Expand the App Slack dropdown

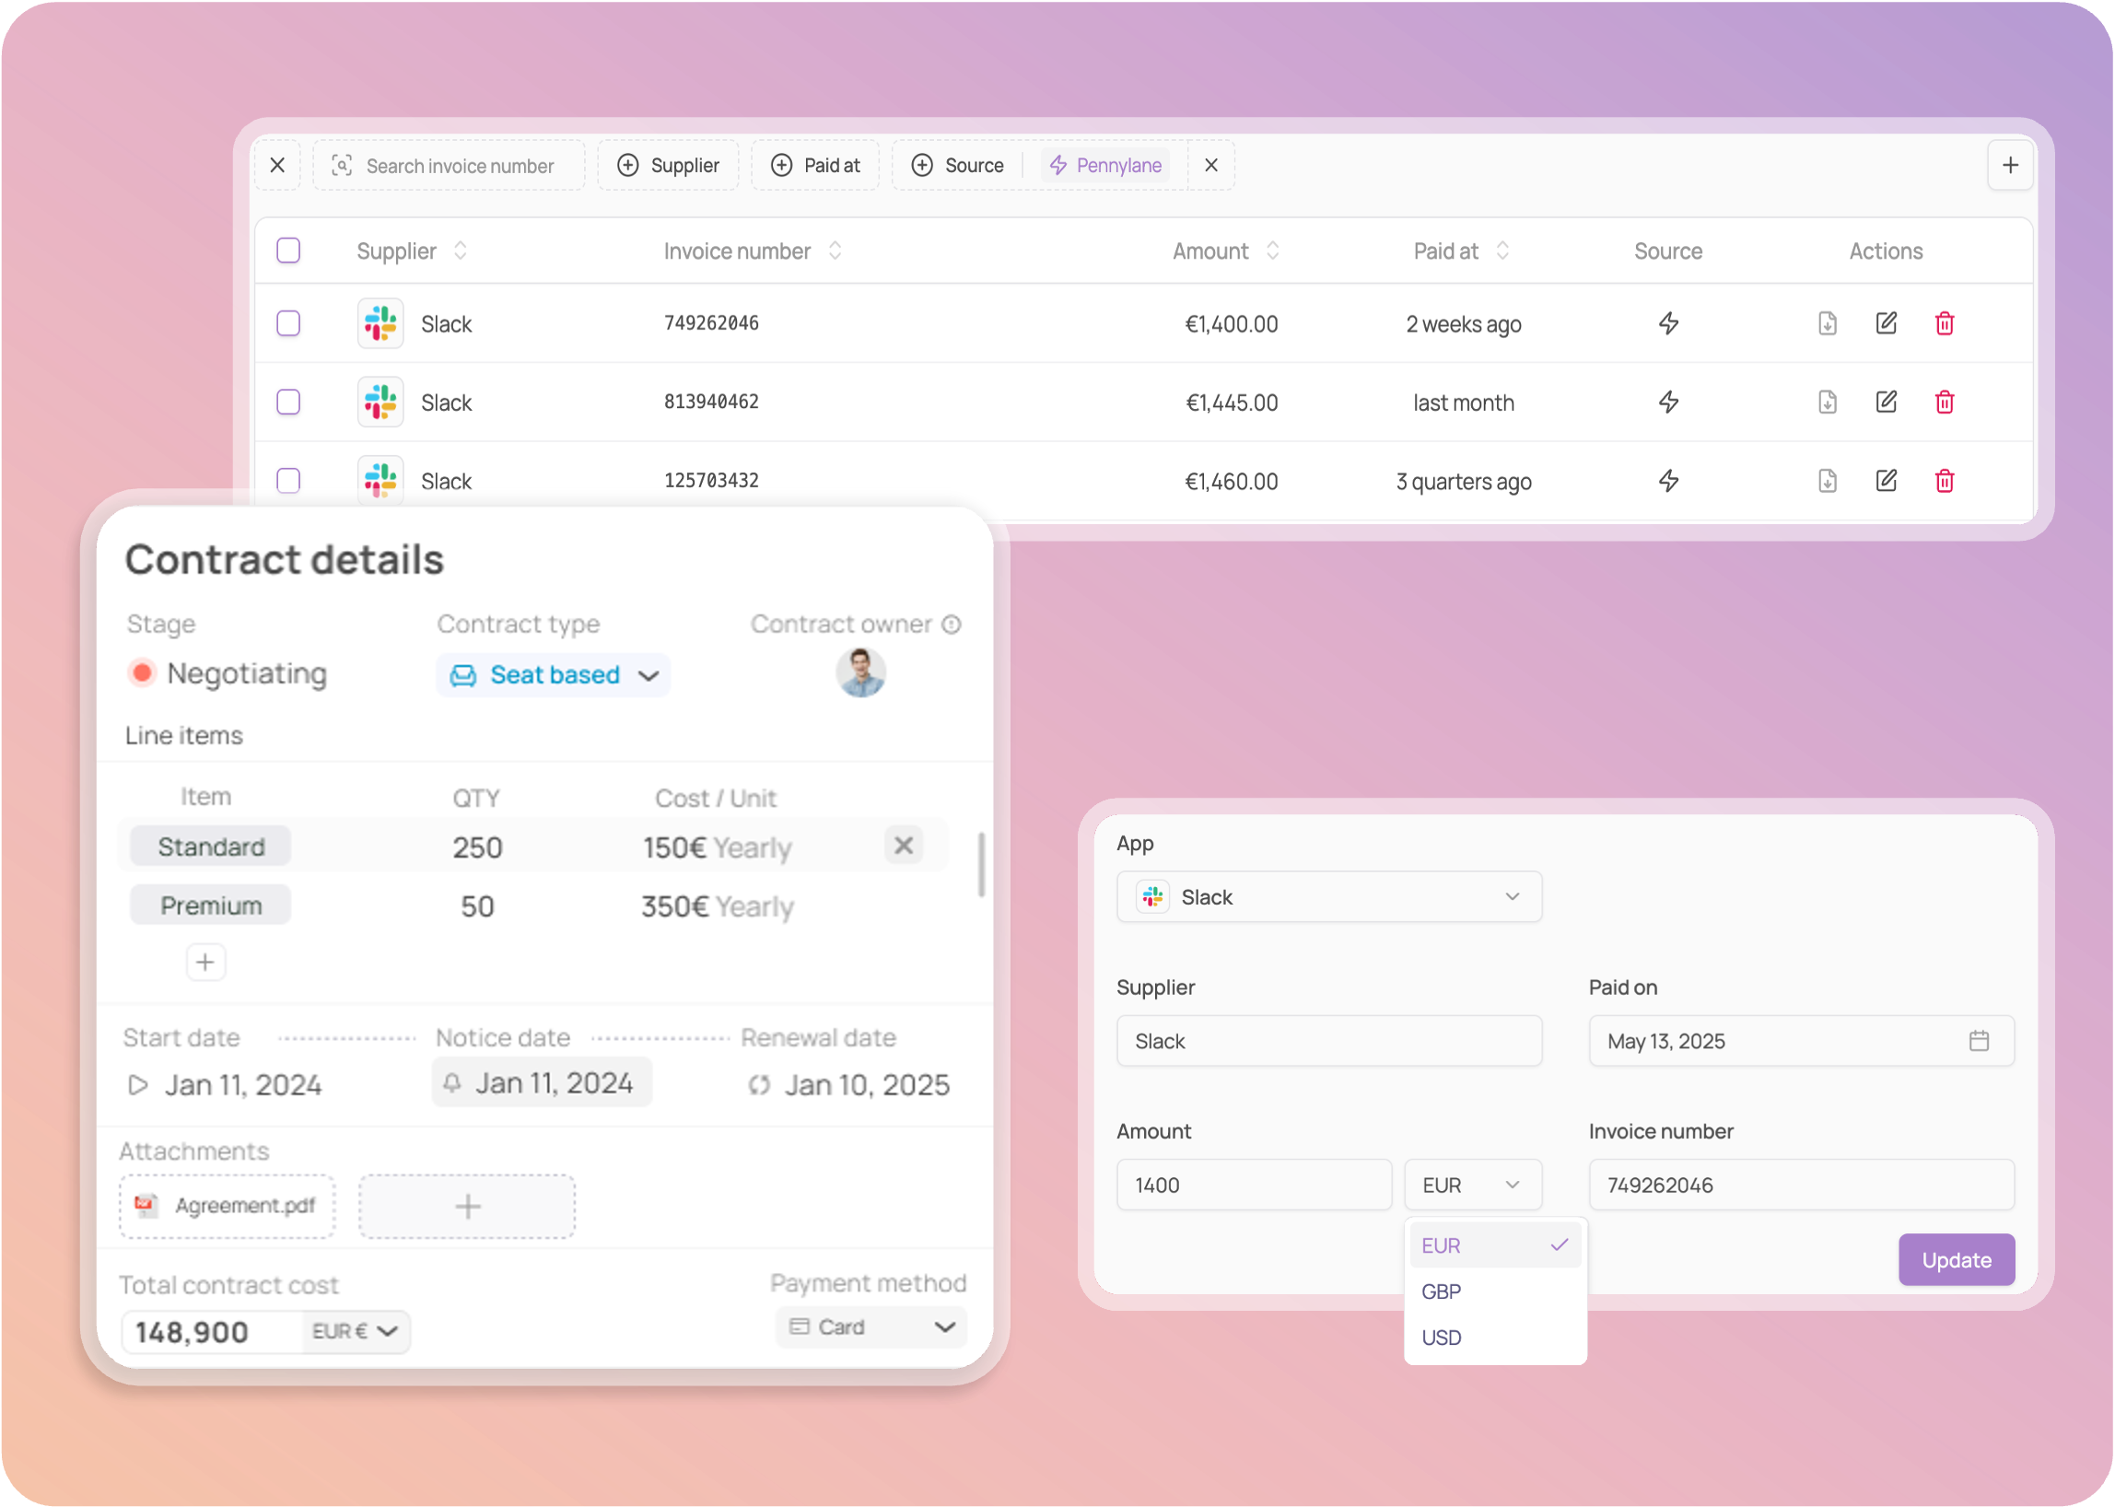click(x=1329, y=896)
